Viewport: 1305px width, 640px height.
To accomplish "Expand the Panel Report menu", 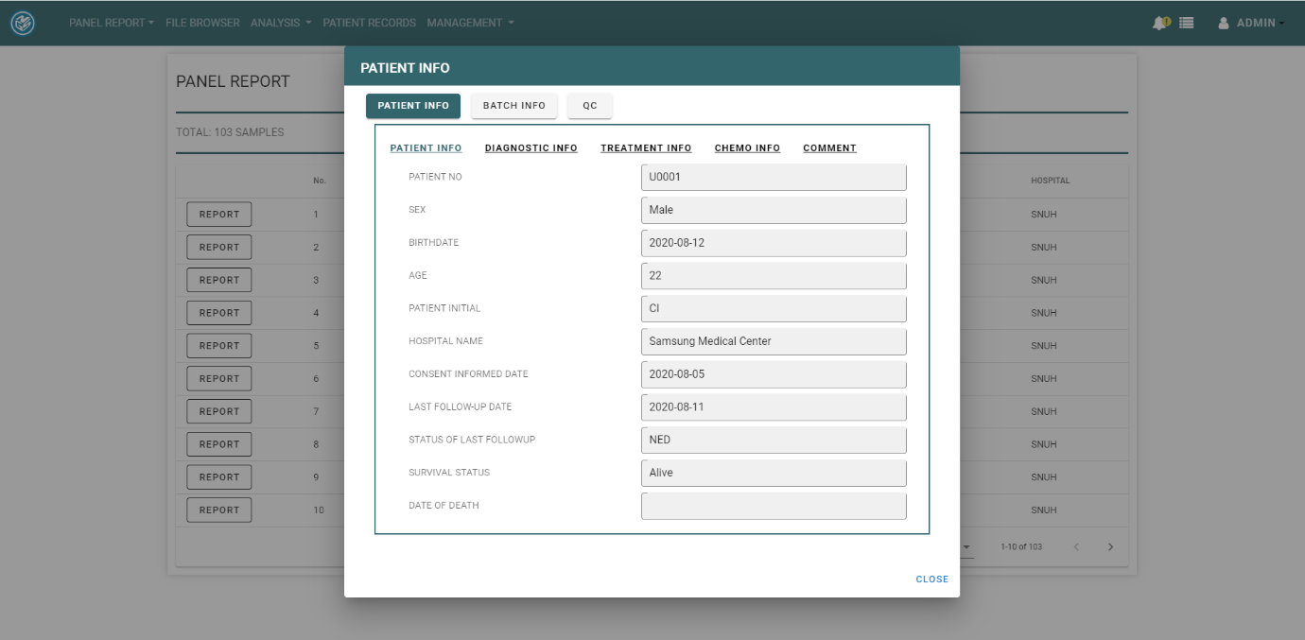I will coord(111,23).
